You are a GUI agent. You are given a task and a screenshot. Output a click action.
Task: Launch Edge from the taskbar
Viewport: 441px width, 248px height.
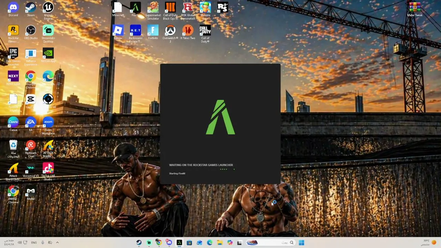pos(209,242)
